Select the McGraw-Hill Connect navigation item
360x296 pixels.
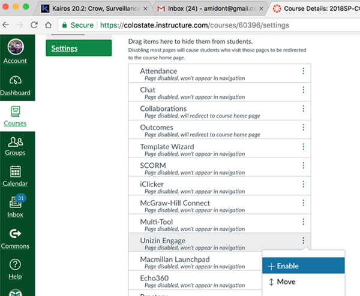[220, 205]
